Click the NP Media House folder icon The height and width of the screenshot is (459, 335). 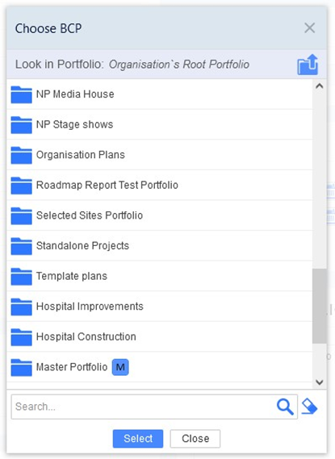(x=21, y=94)
